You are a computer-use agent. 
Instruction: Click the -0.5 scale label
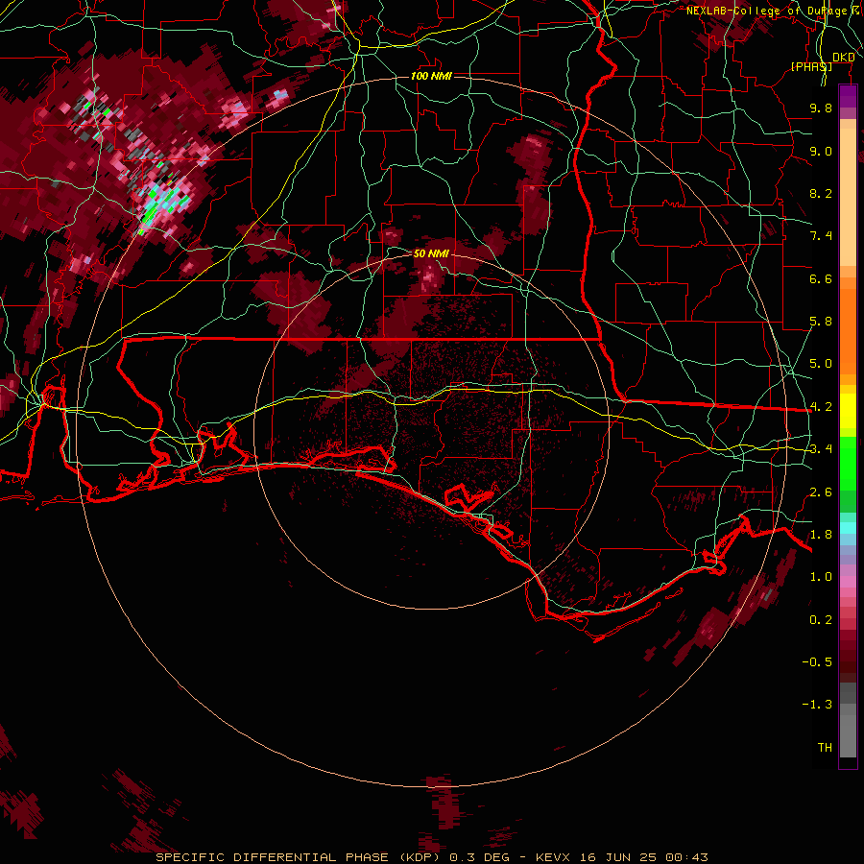click(817, 662)
